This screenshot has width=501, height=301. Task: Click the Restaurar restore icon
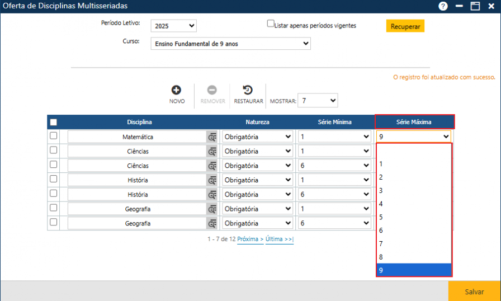point(248,90)
